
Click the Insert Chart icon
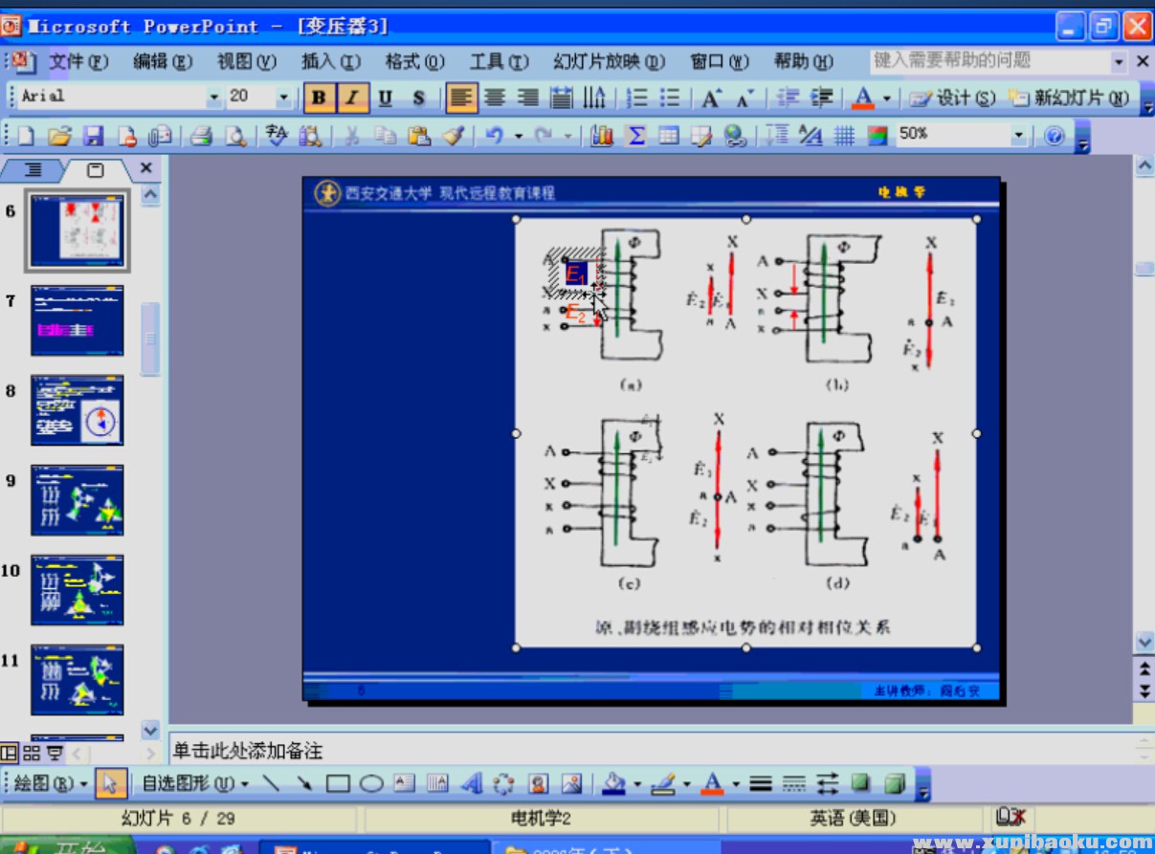(601, 137)
